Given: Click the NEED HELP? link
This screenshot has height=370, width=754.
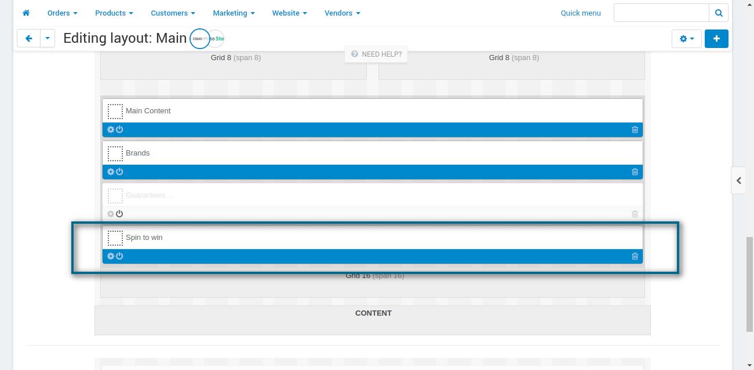Looking at the screenshot, I should [x=376, y=54].
